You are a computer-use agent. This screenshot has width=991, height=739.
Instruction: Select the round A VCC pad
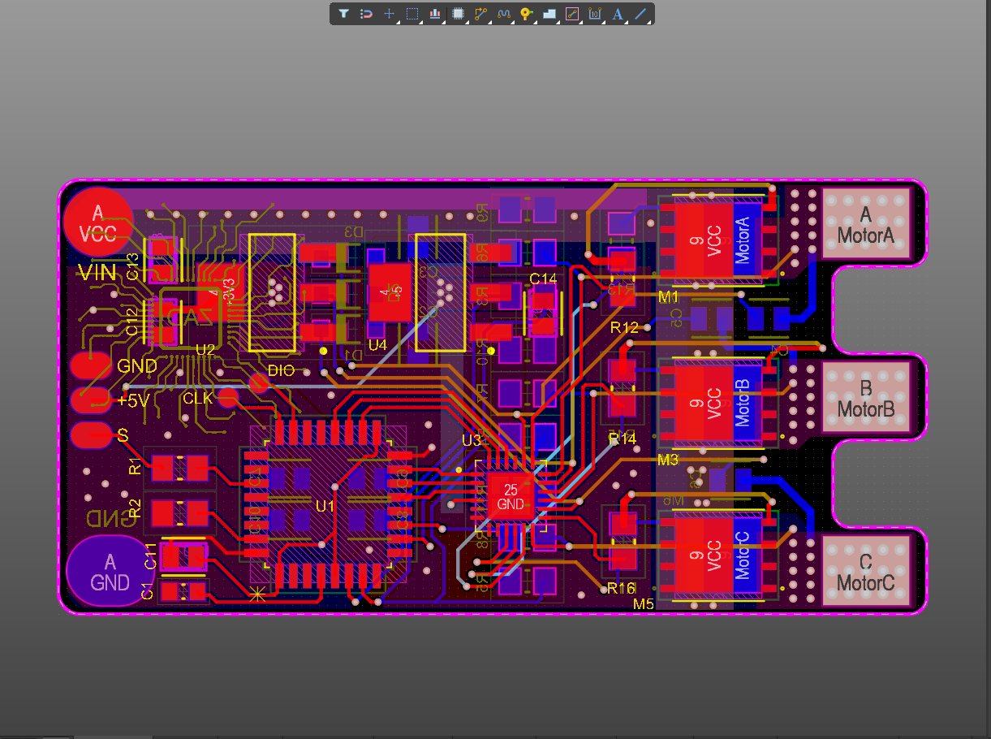click(98, 223)
